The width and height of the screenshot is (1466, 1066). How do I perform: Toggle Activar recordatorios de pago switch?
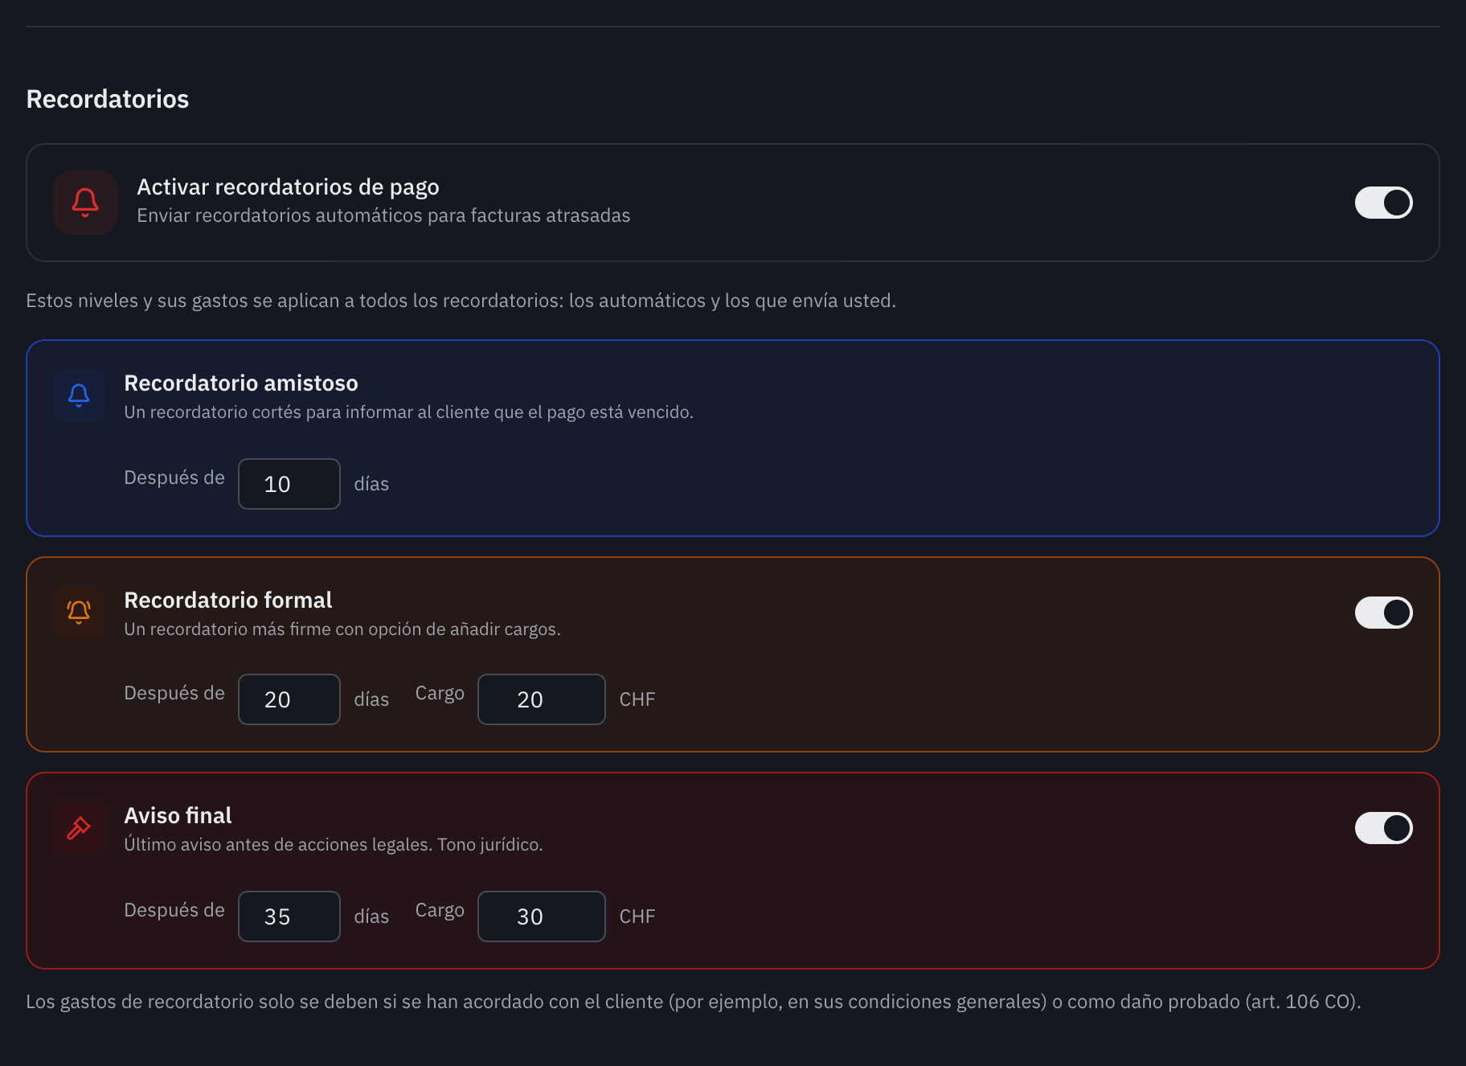pyautogui.click(x=1384, y=203)
